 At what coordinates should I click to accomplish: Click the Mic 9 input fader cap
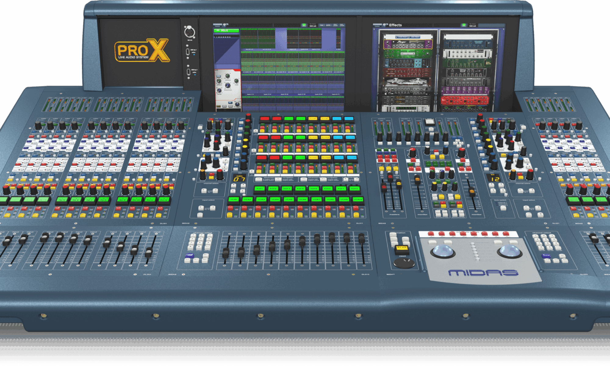point(107,243)
